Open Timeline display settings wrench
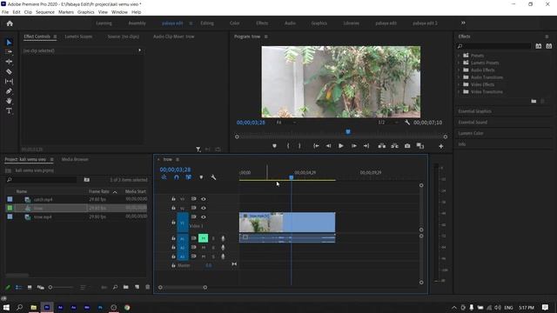Viewport: 557px width, 313px height. (x=213, y=177)
